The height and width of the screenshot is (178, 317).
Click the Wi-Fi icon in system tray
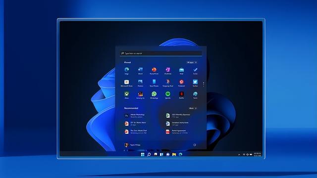click(244, 155)
